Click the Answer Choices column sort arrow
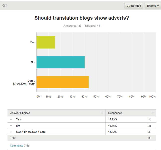The image size is (161, 150). tap(102, 113)
